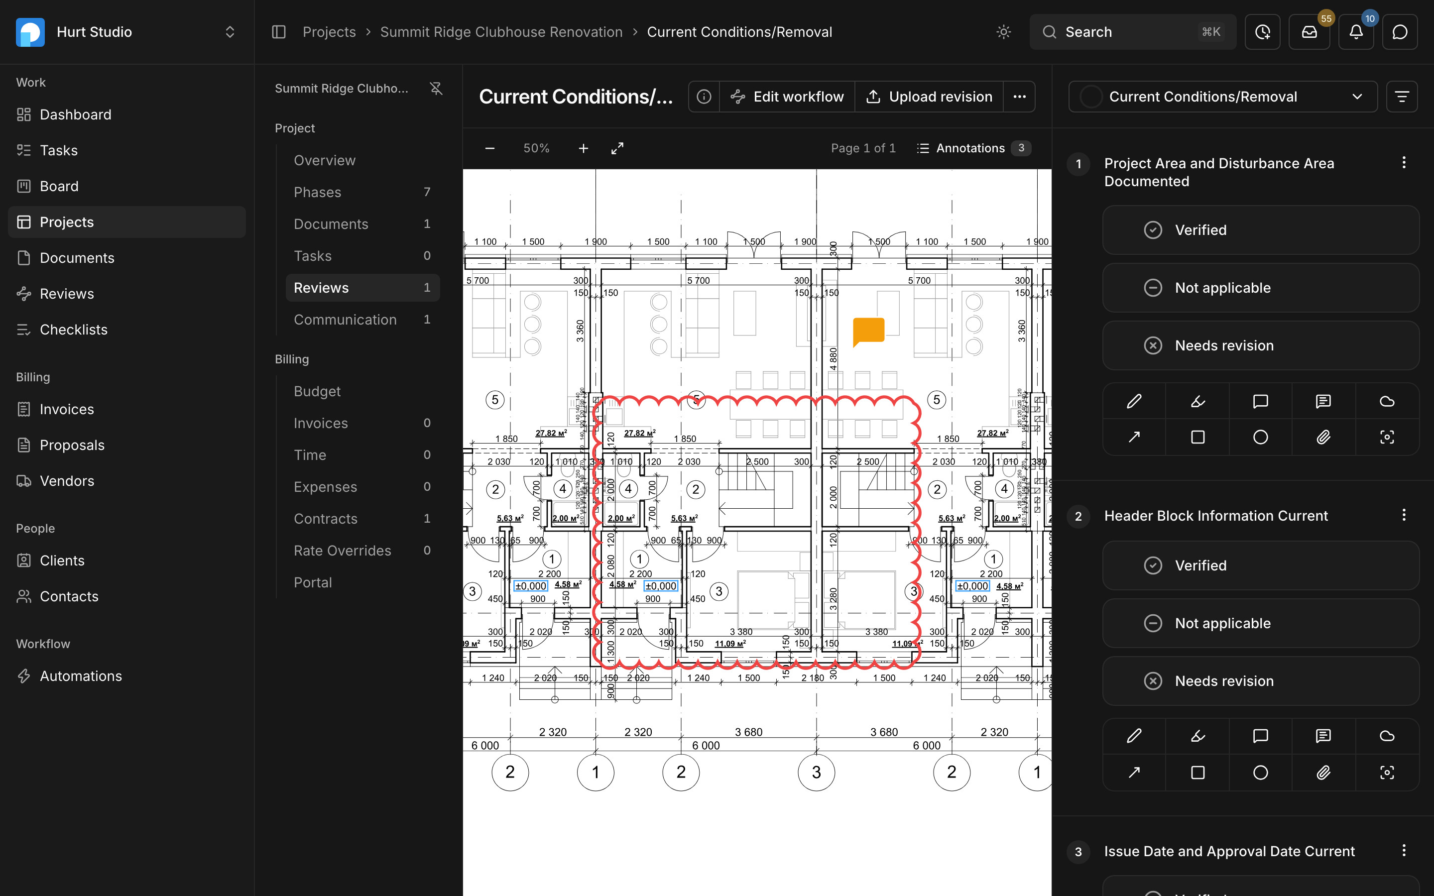Select the cloud markup tool under Project Area item
This screenshot has width=1434, height=896.
click(x=1387, y=401)
